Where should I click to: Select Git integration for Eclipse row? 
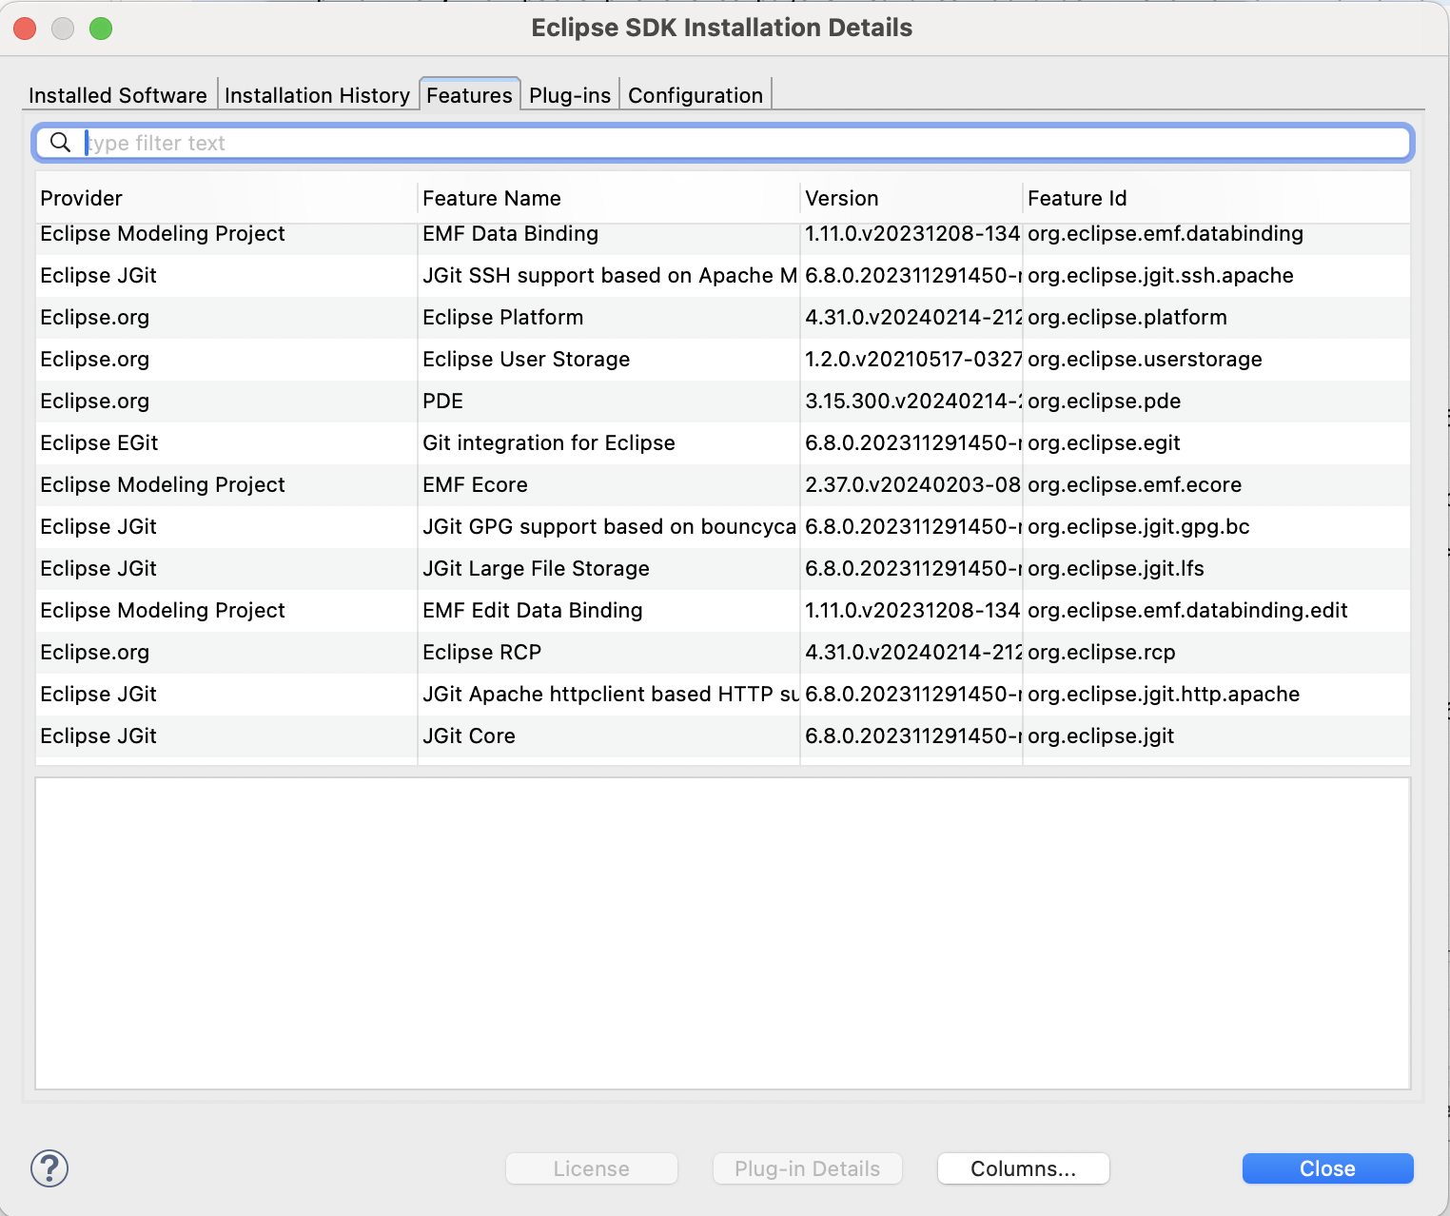723,443
